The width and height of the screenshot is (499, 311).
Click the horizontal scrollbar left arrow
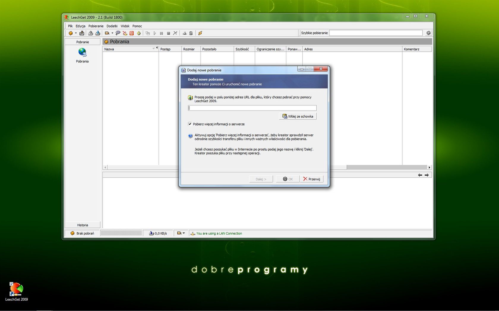[105, 167]
